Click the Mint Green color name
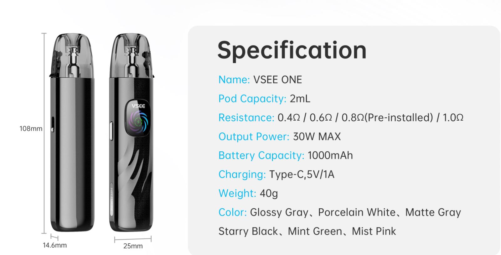The width and height of the screenshot is (501, 255). click(315, 232)
